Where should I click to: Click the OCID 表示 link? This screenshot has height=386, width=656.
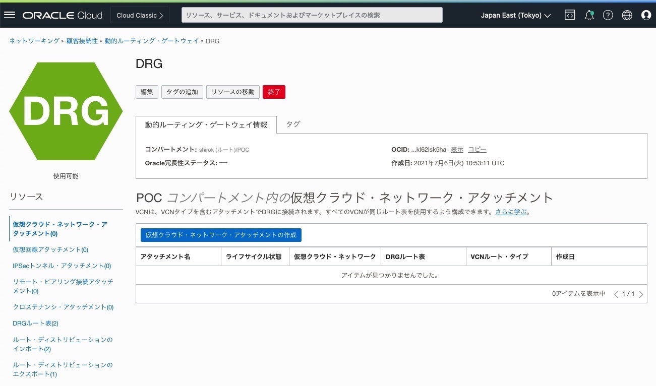pyautogui.click(x=457, y=150)
